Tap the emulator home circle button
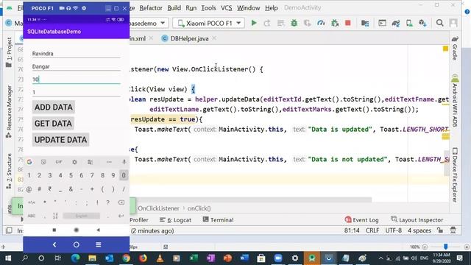471x265 pixels. coord(77,230)
